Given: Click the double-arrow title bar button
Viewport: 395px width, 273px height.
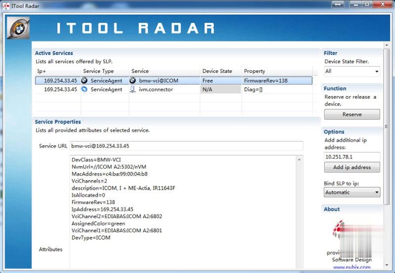Looking at the screenshot, I should click(x=338, y=4).
